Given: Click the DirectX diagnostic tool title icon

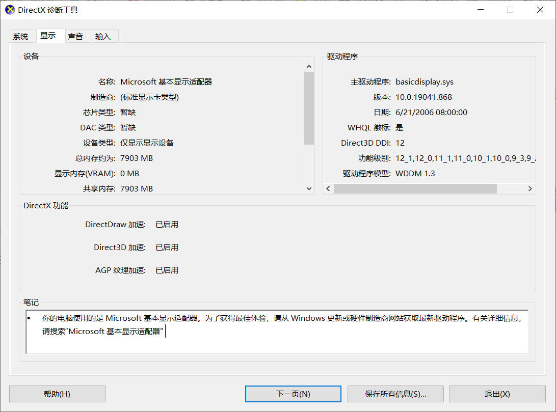Looking at the screenshot, I should (10, 10).
